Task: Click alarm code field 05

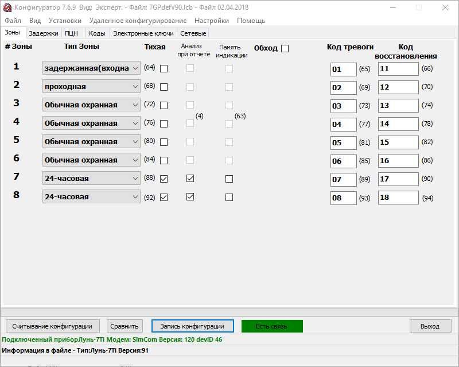Action: tap(343, 143)
